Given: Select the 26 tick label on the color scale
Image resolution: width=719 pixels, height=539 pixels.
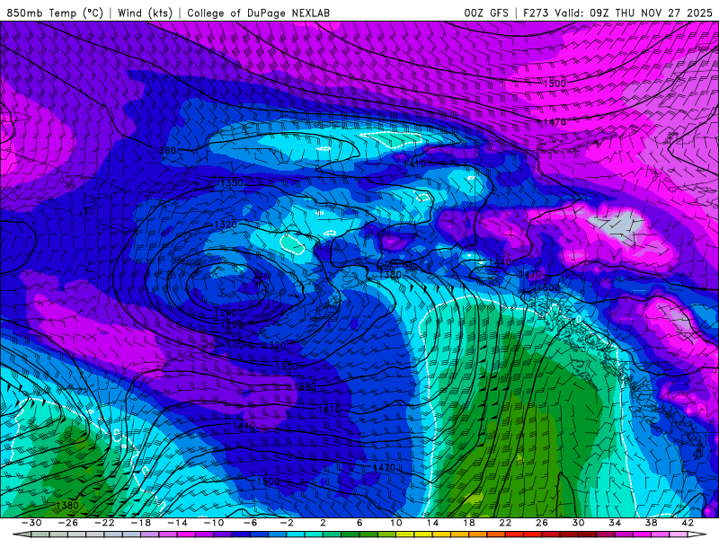Looking at the screenshot, I should tap(542, 523).
